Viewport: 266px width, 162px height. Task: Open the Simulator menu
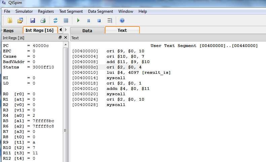[24, 11]
